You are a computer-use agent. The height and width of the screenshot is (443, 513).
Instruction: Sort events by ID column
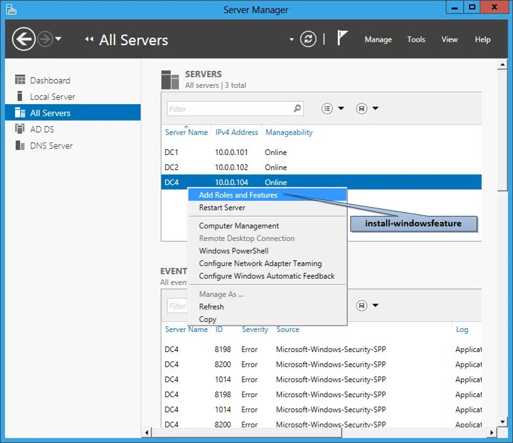click(219, 329)
